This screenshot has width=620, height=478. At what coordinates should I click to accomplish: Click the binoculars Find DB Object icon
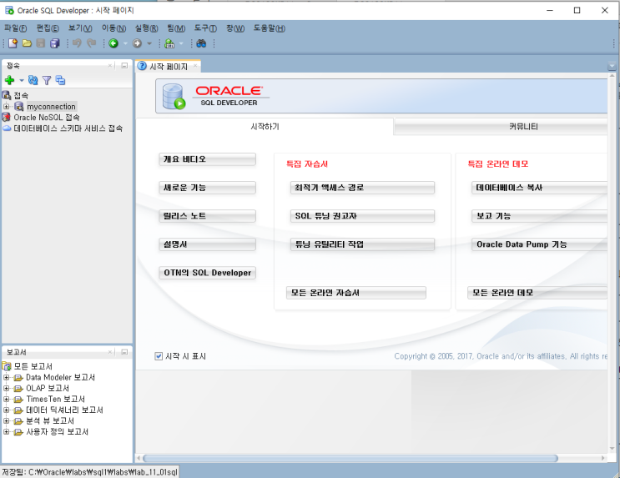point(201,43)
